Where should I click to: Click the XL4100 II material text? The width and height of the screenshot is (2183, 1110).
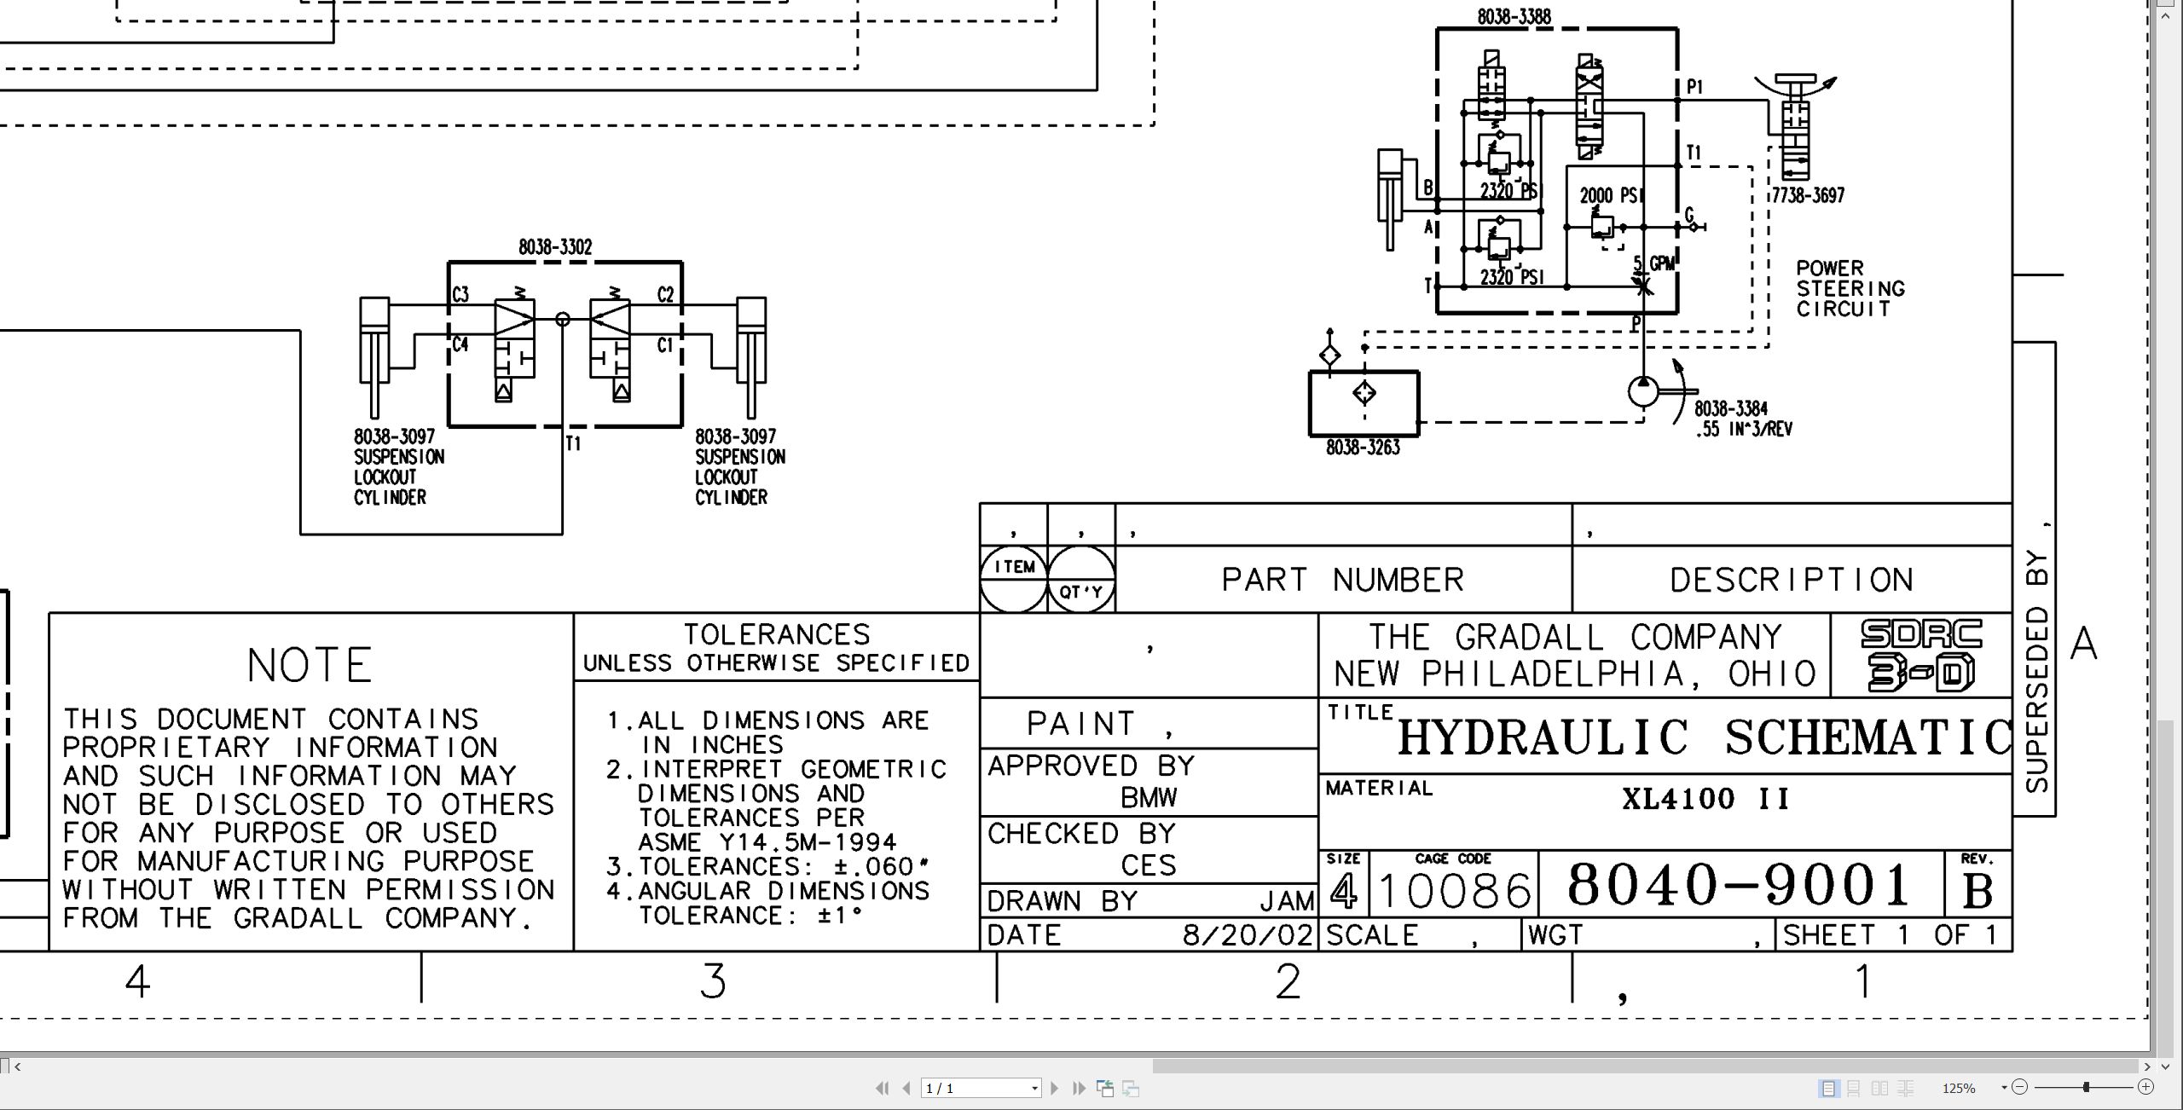coord(1705,799)
